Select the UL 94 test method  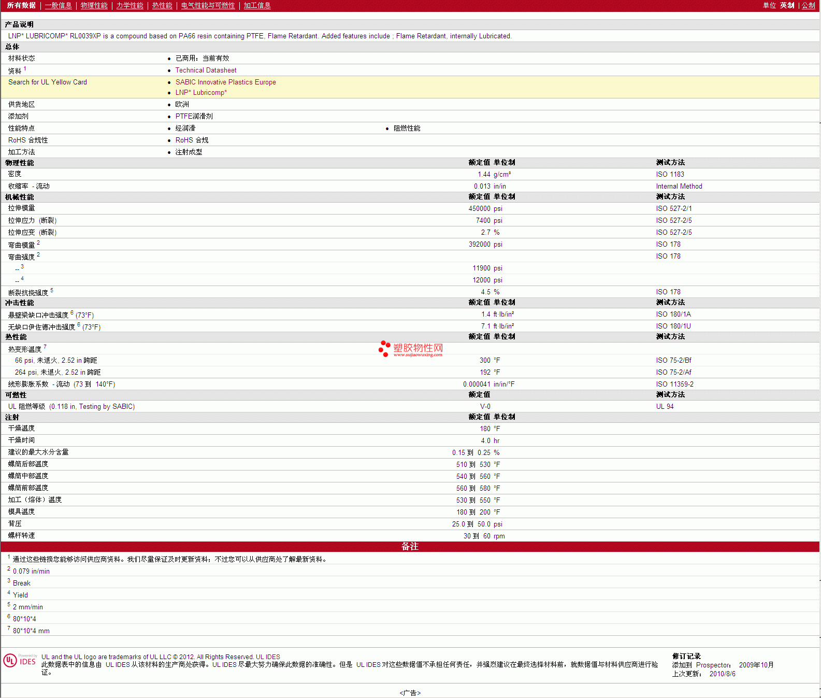665,406
